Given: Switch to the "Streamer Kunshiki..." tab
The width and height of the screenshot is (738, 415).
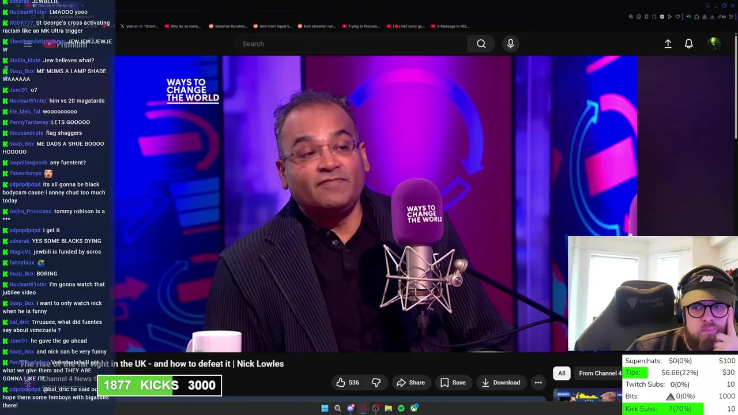Looking at the screenshot, I should (228, 26).
